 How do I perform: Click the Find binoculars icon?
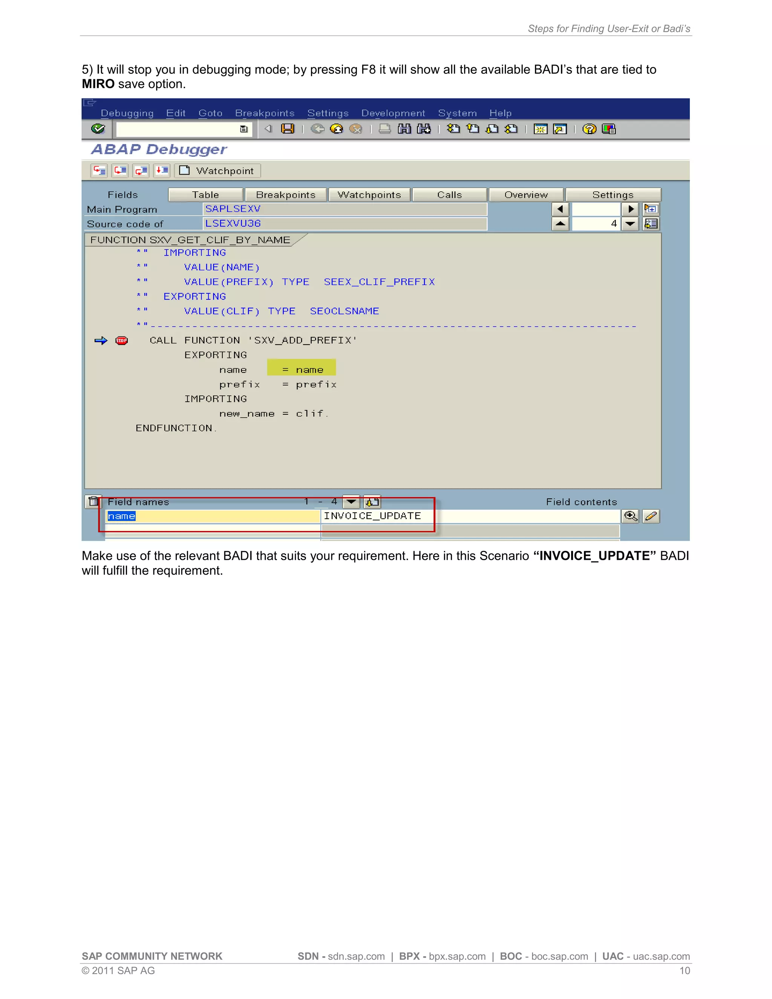(x=404, y=129)
